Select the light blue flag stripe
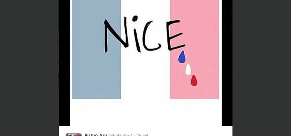Screen dimensions: 291x136 point(97,49)
